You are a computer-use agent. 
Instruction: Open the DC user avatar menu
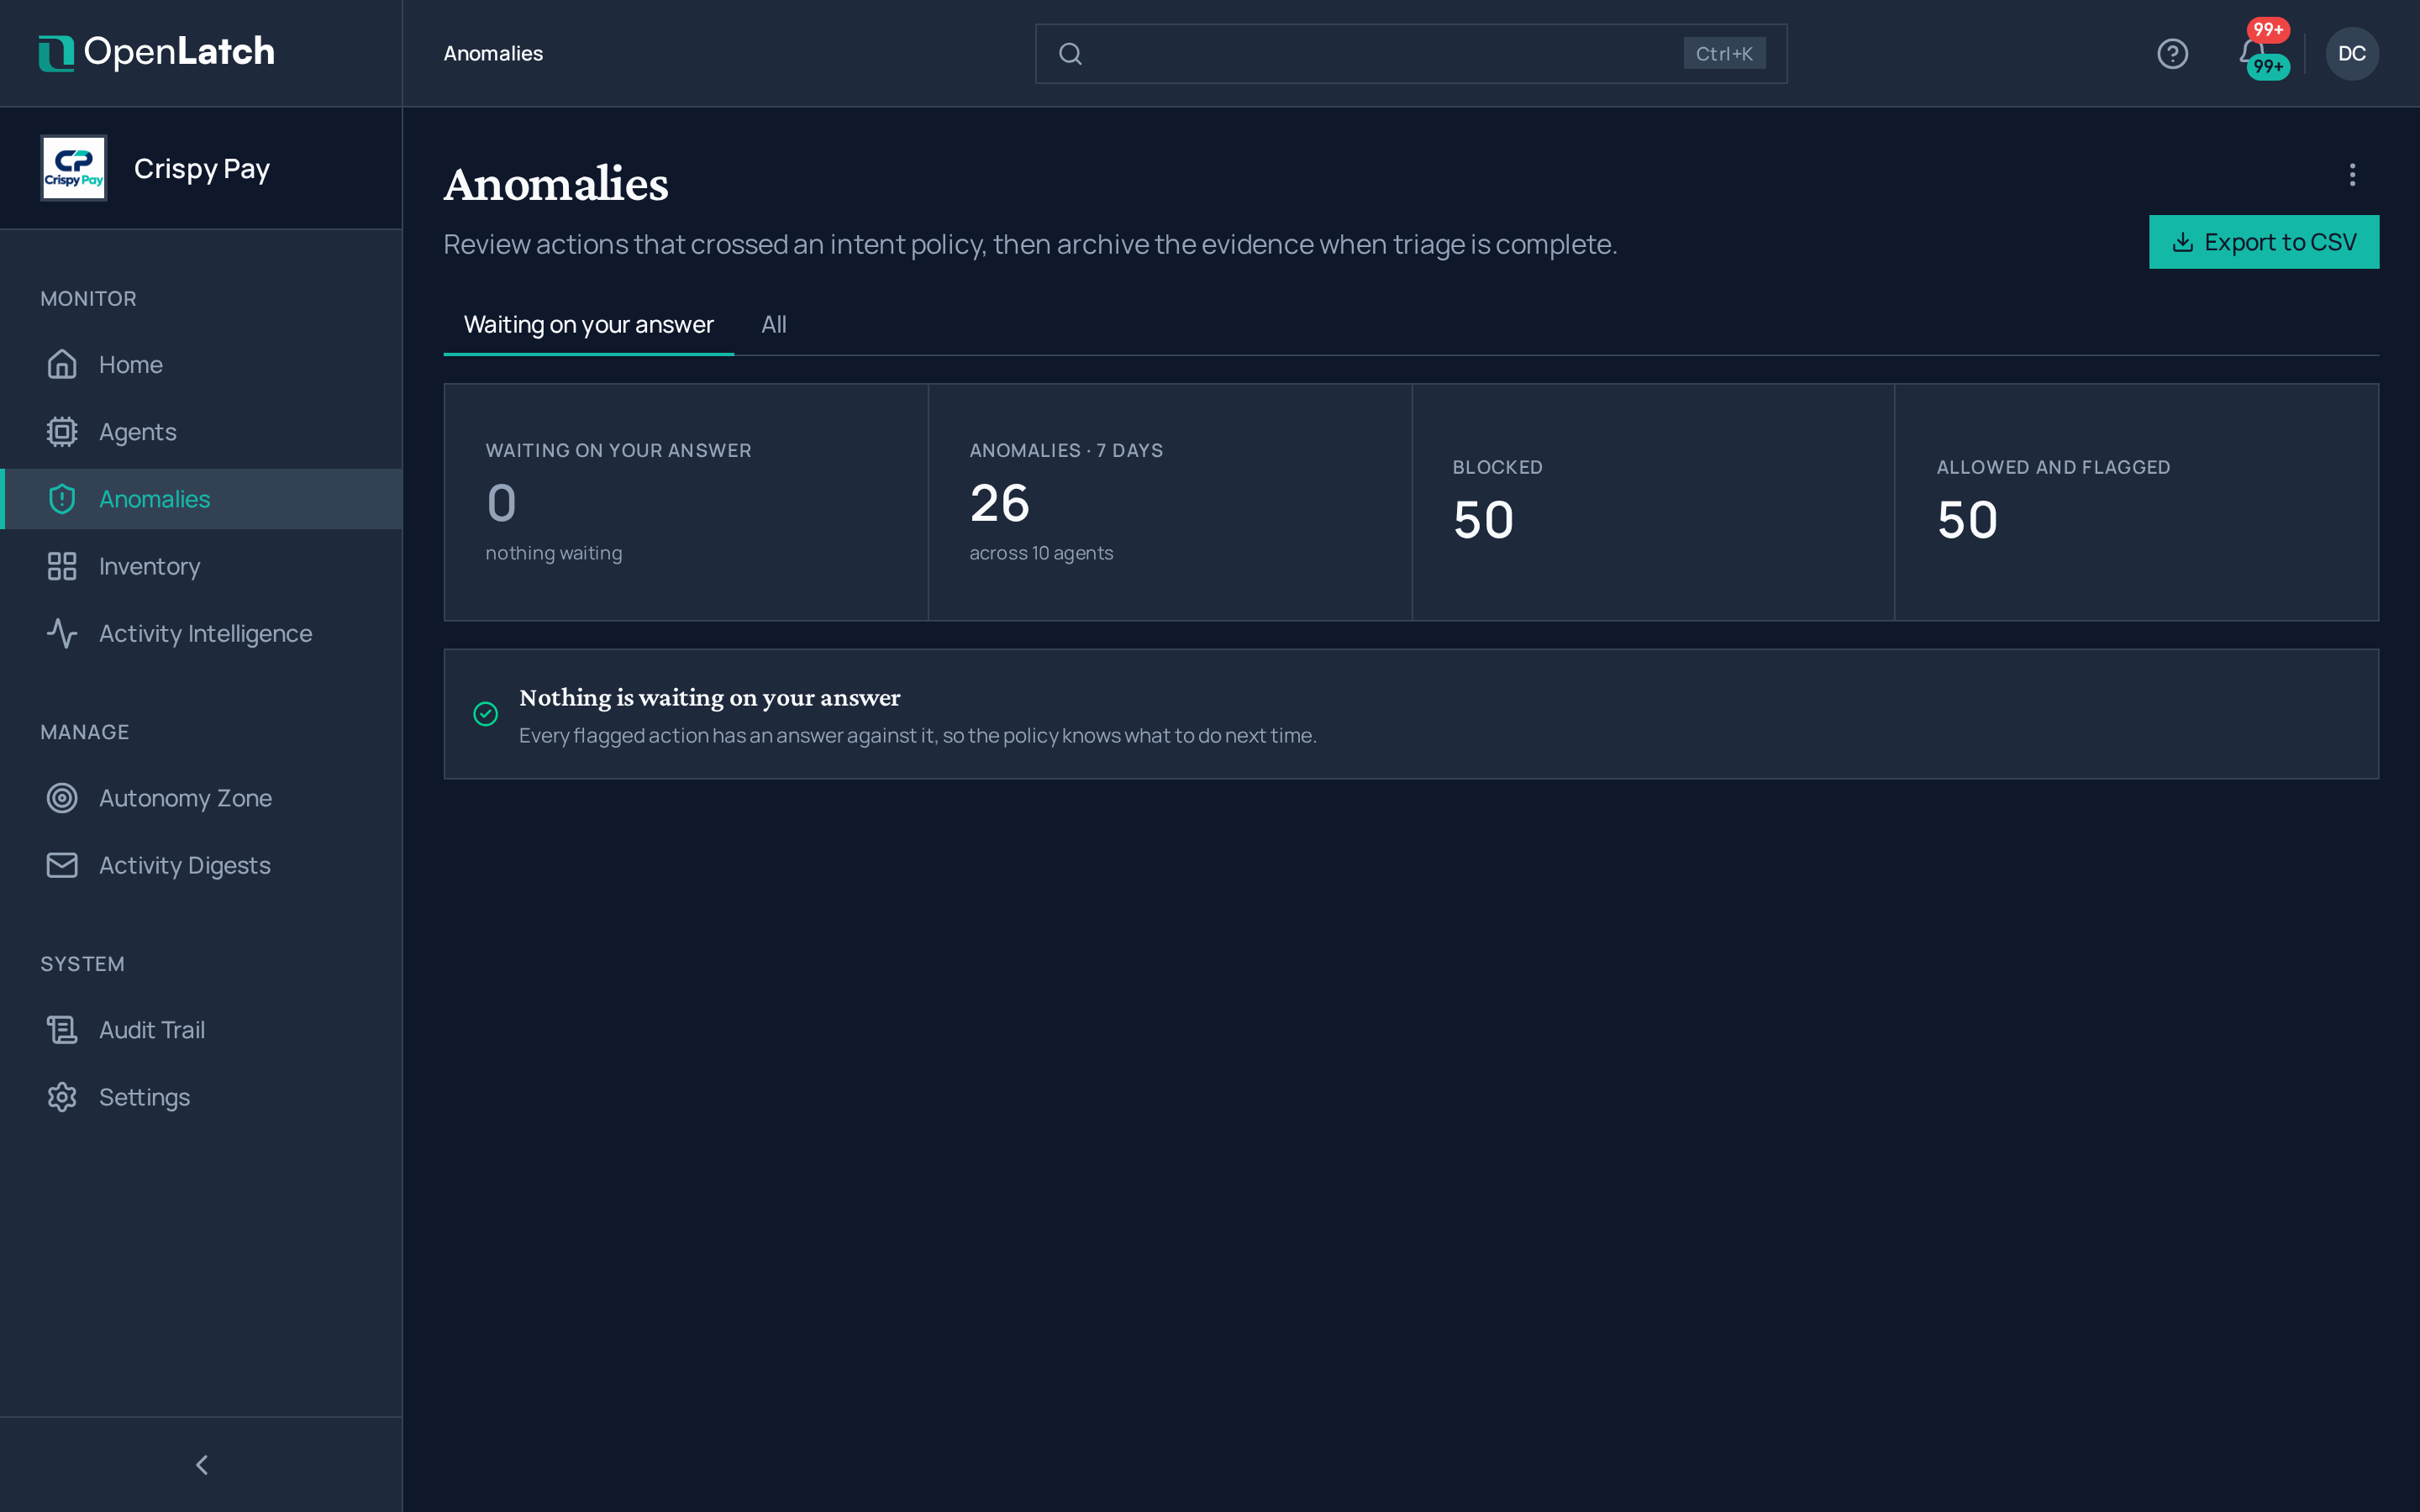click(x=2351, y=54)
